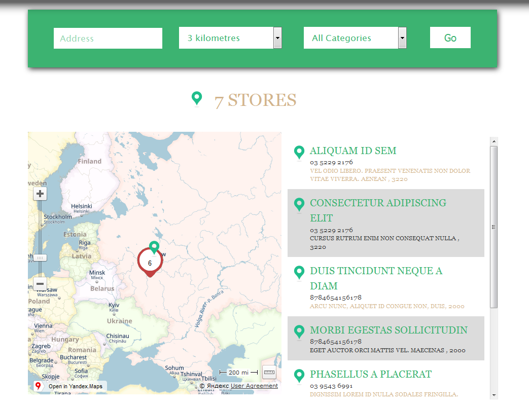The height and width of the screenshot is (406, 529).
Task: Click the map zoom slider handle
Action: pos(40,258)
